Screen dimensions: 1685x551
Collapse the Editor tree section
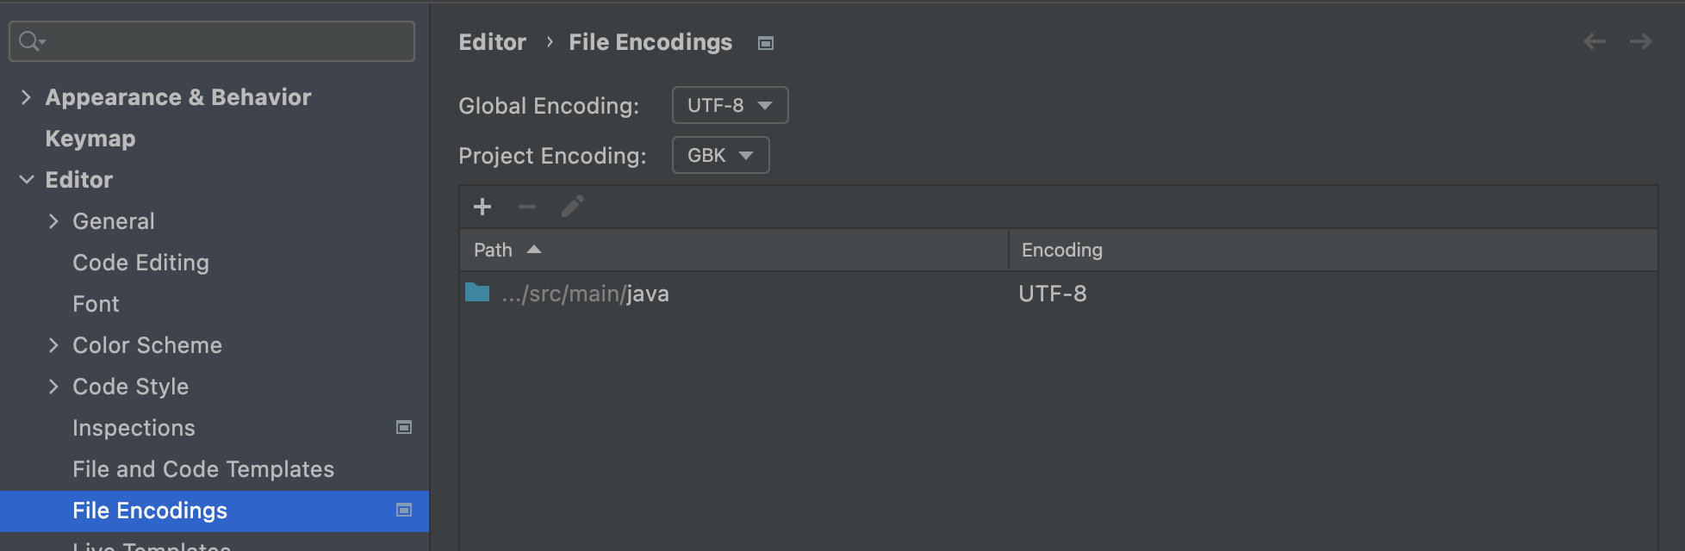coord(27,180)
